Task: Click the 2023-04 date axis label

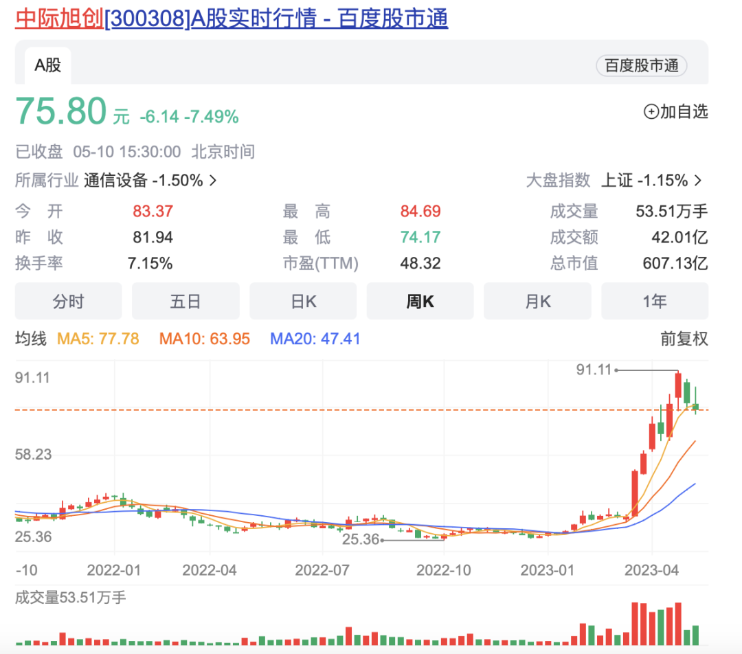Action: (x=651, y=570)
